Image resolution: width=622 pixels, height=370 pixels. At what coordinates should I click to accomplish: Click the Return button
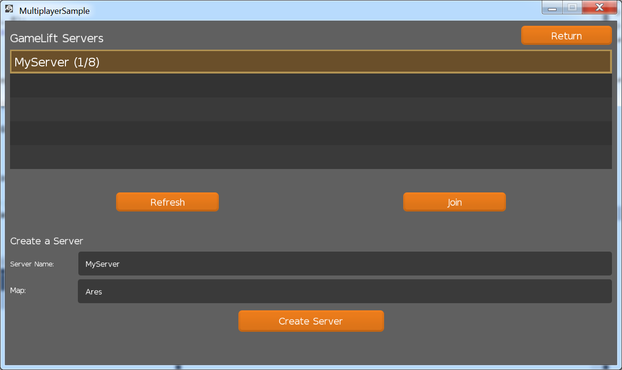coord(566,35)
